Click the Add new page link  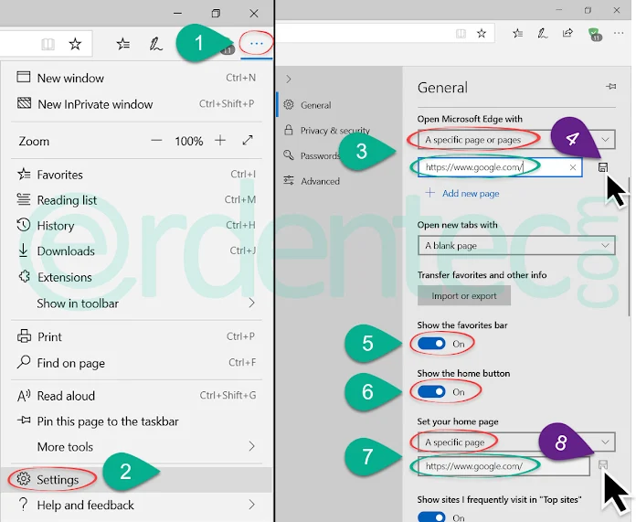click(462, 193)
